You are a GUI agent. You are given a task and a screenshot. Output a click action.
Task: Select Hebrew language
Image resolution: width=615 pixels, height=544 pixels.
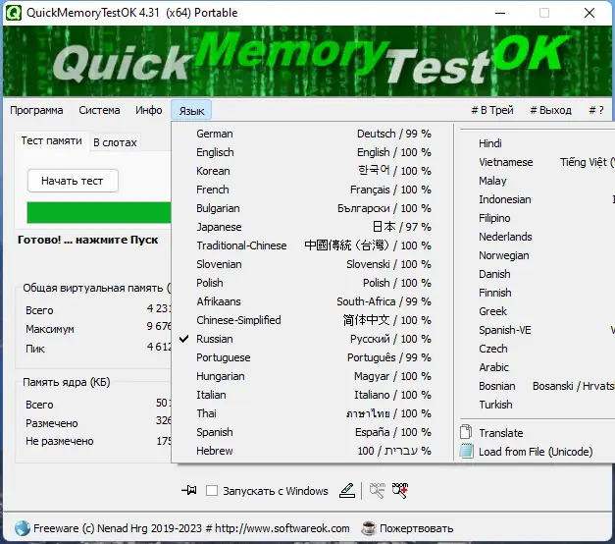[x=313, y=451]
